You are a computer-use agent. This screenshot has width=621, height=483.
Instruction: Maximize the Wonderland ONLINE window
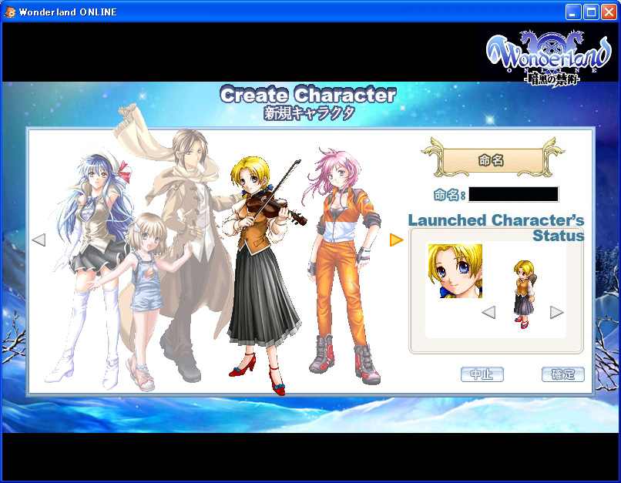point(591,12)
